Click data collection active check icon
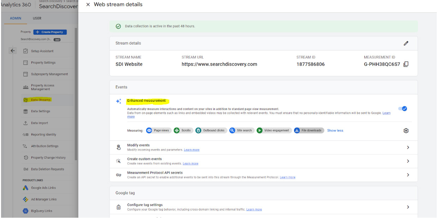This screenshot has width=437, height=218. pyautogui.click(x=118, y=26)
